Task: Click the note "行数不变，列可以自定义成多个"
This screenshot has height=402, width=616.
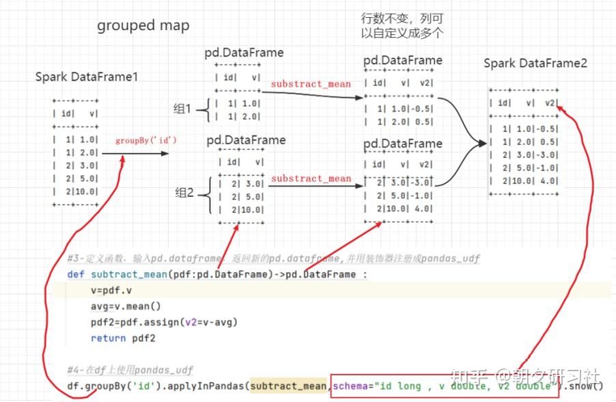Action: pyautogui.click(x=402, y=25)
